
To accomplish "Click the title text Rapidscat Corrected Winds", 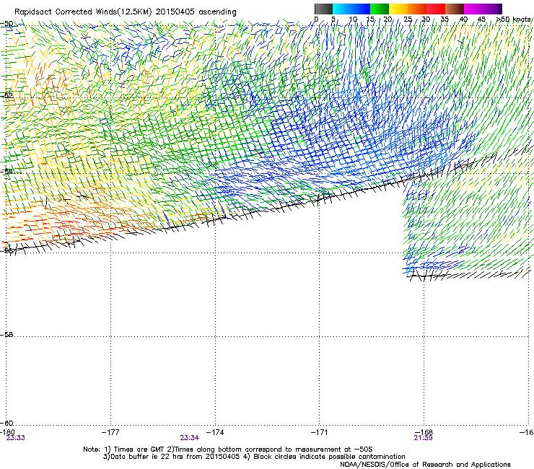I will pos(66,12).
